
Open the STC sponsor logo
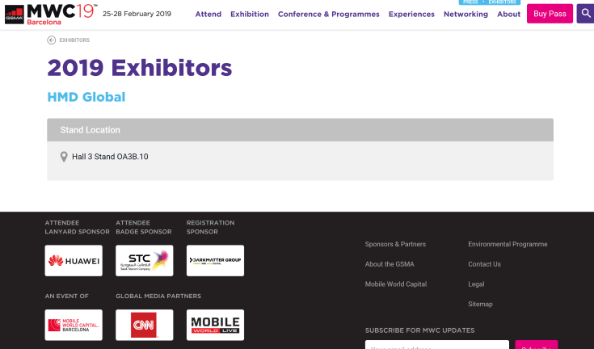tap(144, 260)
